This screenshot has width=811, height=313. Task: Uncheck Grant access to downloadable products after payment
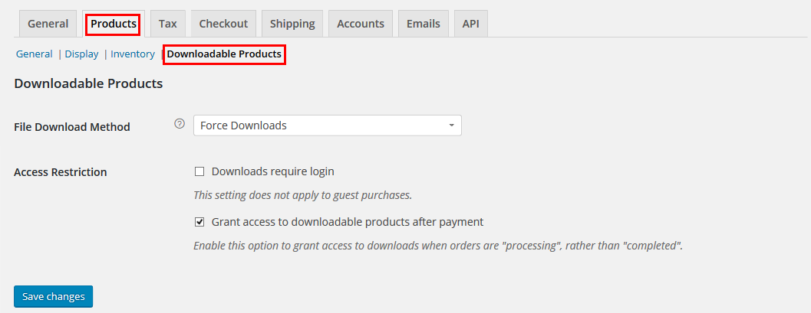199,222
